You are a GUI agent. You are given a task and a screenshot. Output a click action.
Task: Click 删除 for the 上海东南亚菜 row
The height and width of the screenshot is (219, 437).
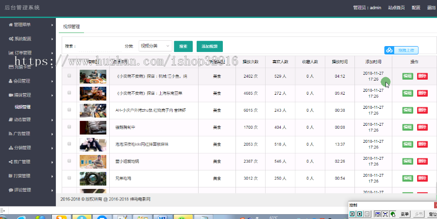pyautogui.click(x=422, y=93)
